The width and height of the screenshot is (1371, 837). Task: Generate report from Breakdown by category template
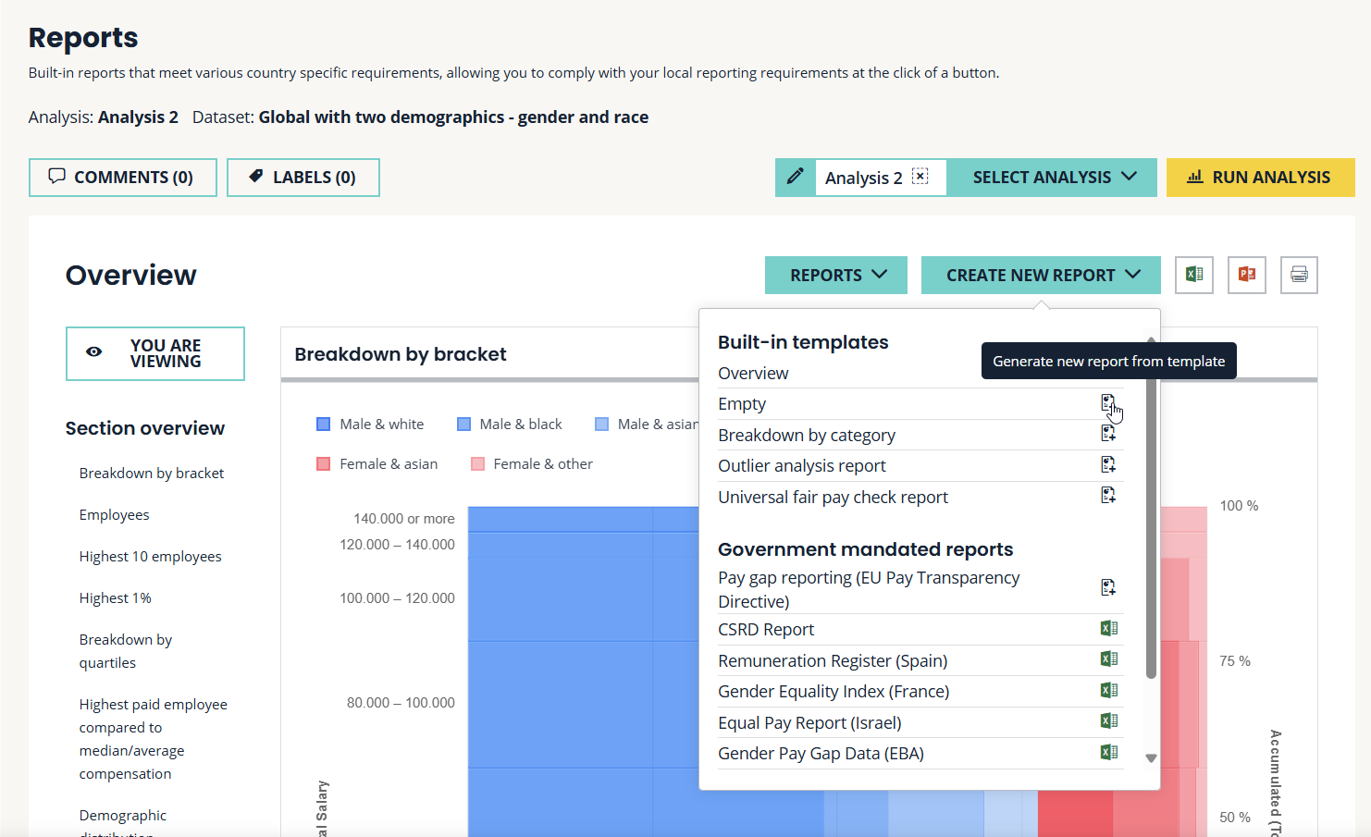pos(1107,434)
